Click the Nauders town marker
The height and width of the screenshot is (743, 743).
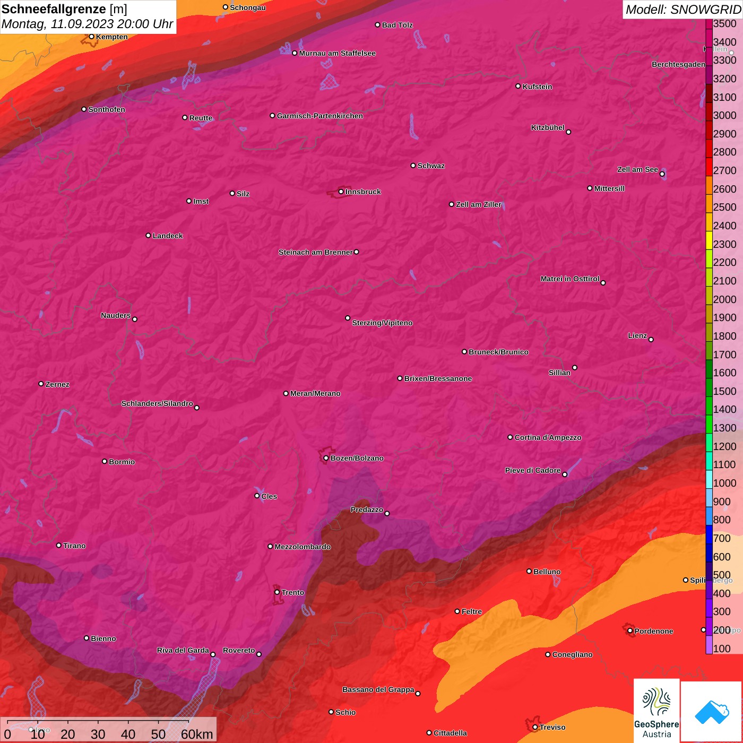pyautogui.click(x=134, y=319)
